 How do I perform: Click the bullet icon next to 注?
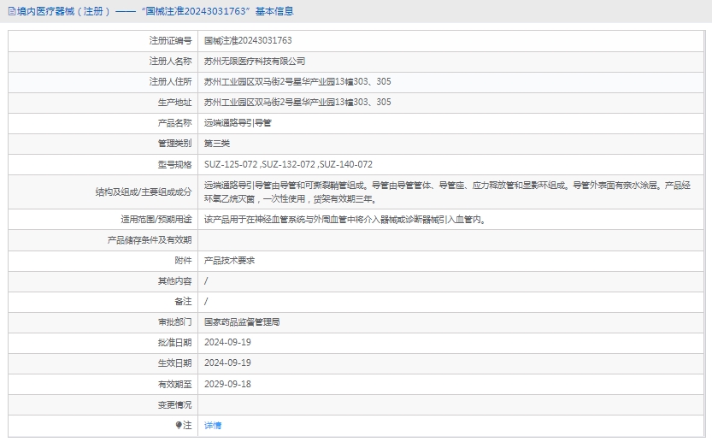179,425
